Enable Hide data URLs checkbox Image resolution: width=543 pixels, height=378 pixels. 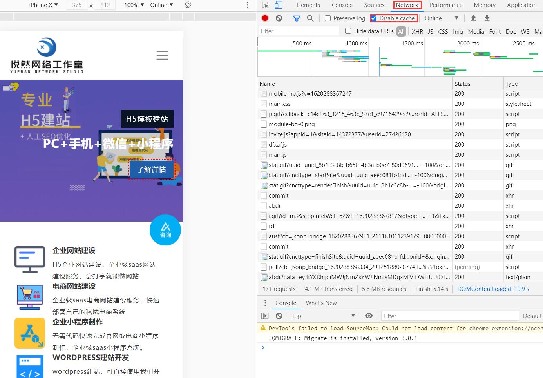pyautogui.click(x=348, y=31)
